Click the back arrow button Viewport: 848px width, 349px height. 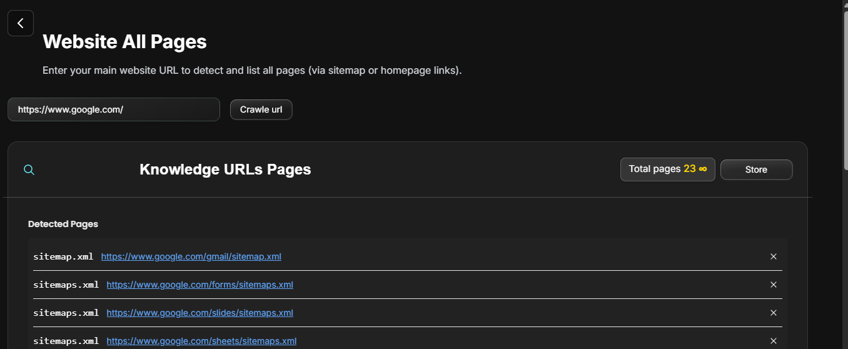pos(21,23)
